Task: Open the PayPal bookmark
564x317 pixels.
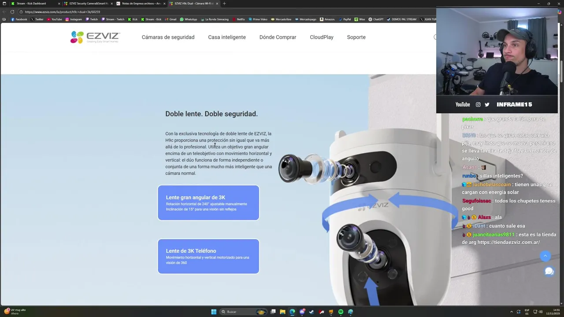Action: (345, 19)
